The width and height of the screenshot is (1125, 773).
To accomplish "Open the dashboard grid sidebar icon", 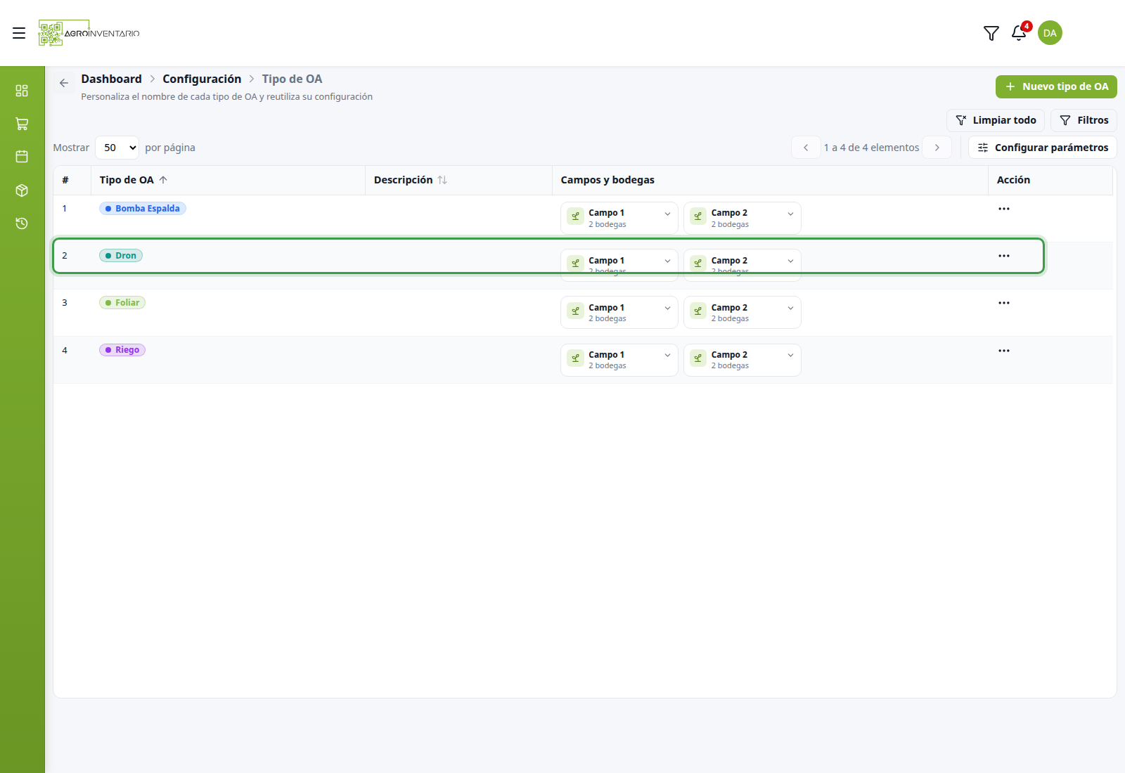I will click(x=22, y=91).
